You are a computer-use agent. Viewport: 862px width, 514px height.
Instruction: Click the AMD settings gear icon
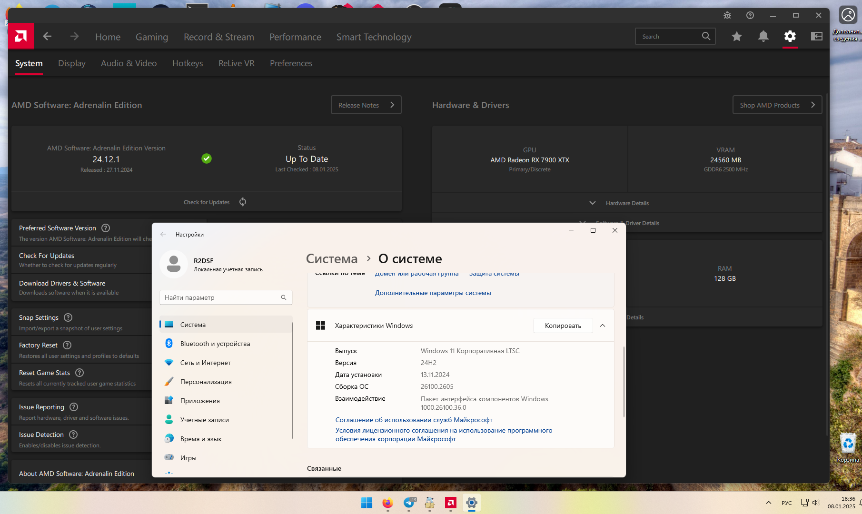(x=790, y=36)
